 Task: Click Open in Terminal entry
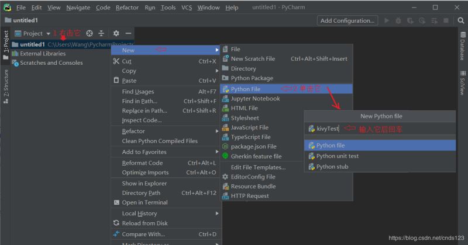click(166, 202)
